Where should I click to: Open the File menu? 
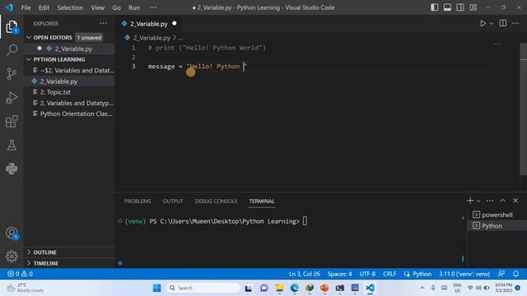coord(26,7)
